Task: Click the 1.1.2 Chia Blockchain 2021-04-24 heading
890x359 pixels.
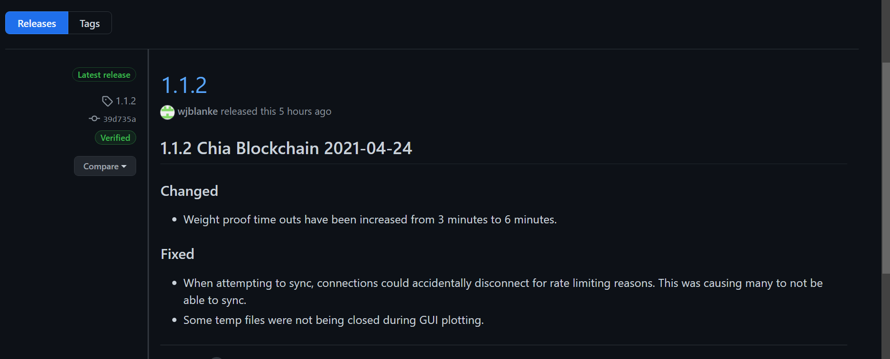Action: click(x=286, y=148)
